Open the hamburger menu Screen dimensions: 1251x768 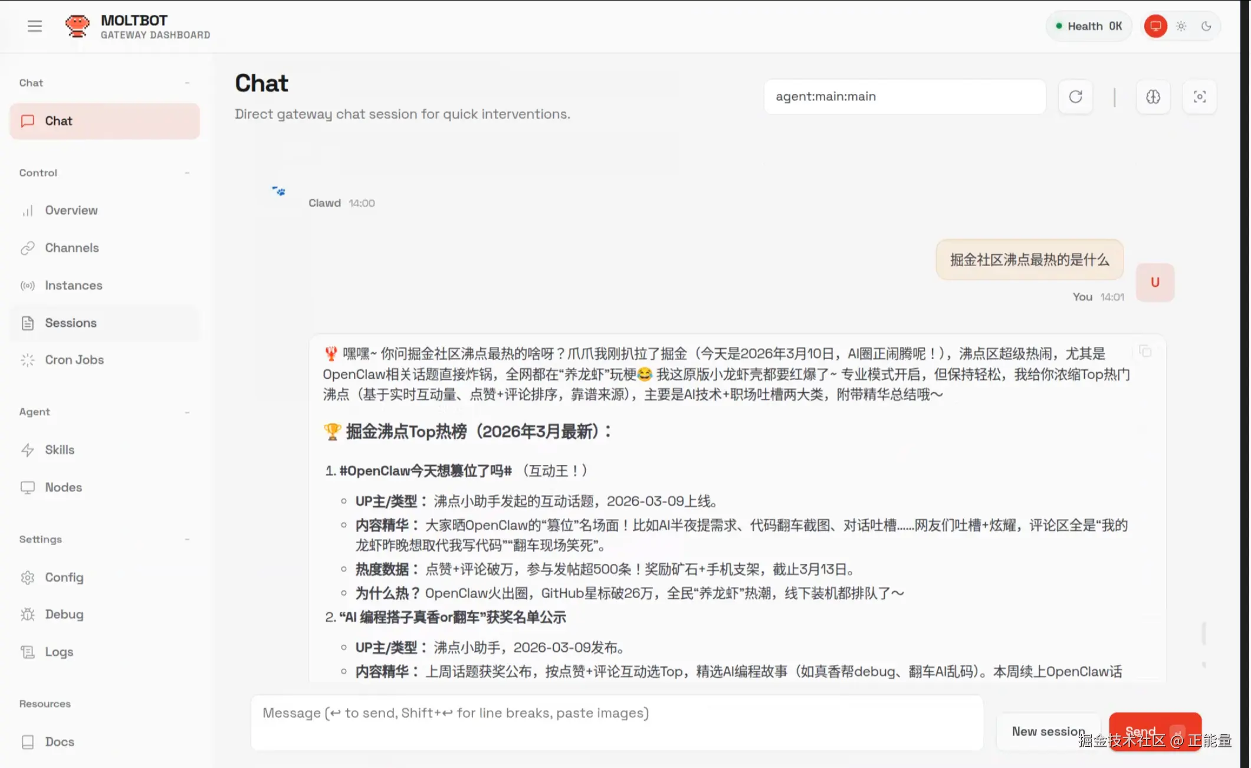(x=34, y=26)
